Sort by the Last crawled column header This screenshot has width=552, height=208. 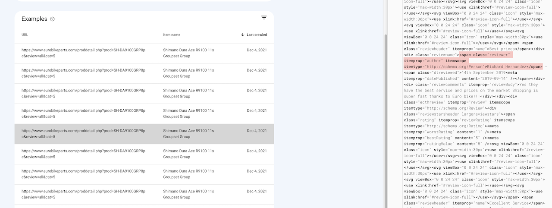257,35
